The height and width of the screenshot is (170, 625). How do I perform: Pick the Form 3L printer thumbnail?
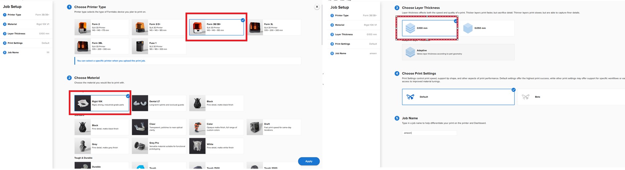(255, 27)
